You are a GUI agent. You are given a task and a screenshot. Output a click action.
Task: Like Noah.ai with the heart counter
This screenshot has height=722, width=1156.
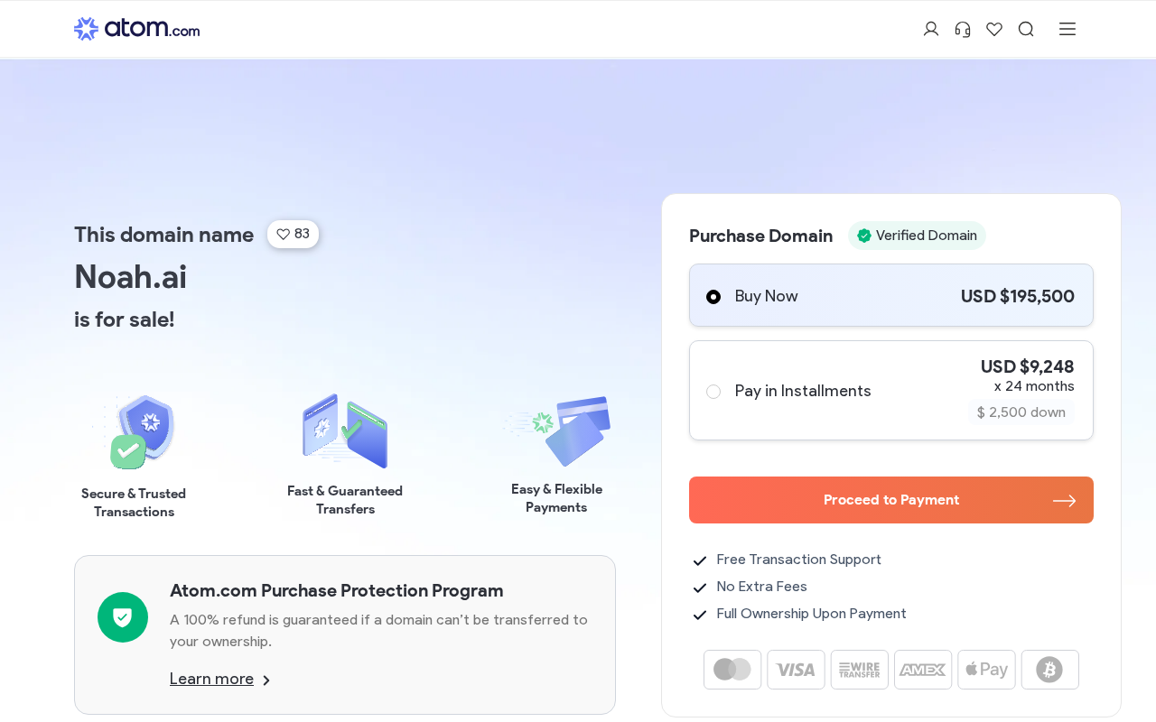tap(293, 234)
